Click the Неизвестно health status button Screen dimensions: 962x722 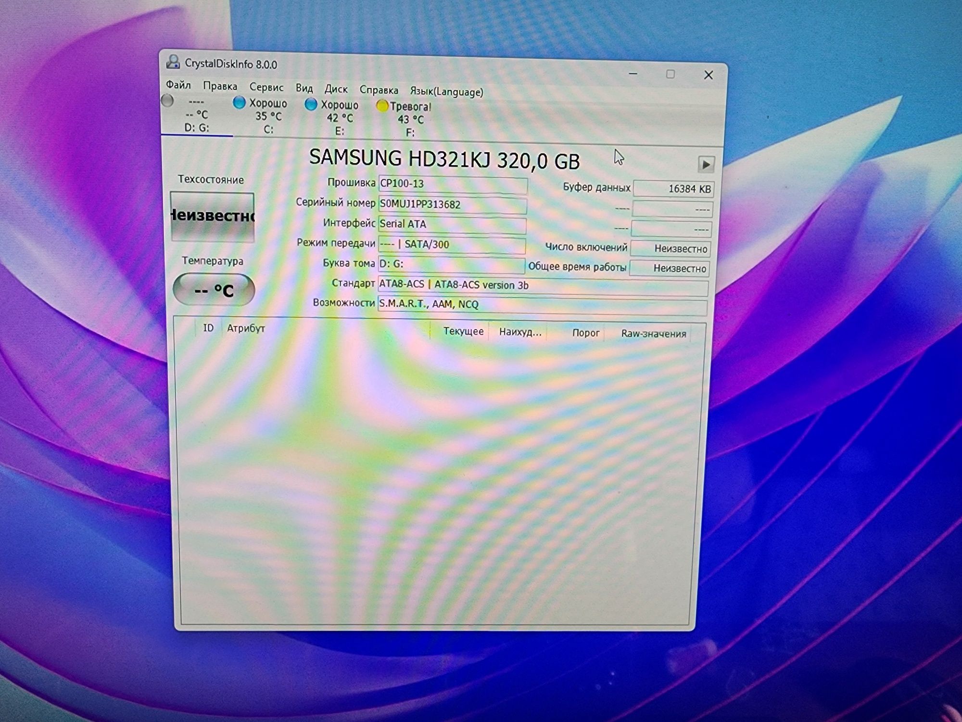tap(212, 216)
